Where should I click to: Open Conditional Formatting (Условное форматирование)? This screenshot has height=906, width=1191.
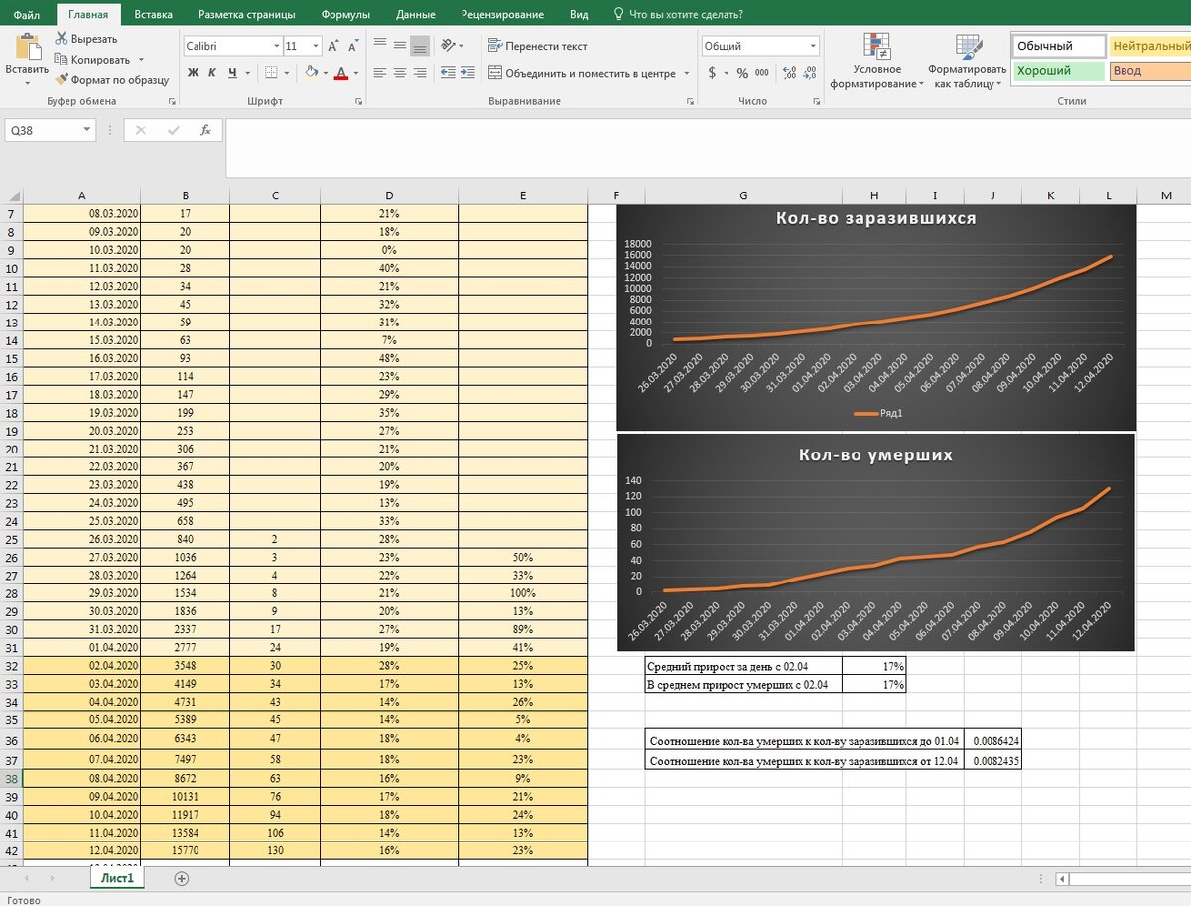click(876, 61)
